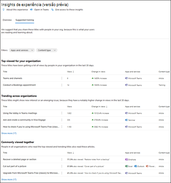Click the 3706.8% increase value
Viewport: 171px width, 183px height.
[101, 120]
